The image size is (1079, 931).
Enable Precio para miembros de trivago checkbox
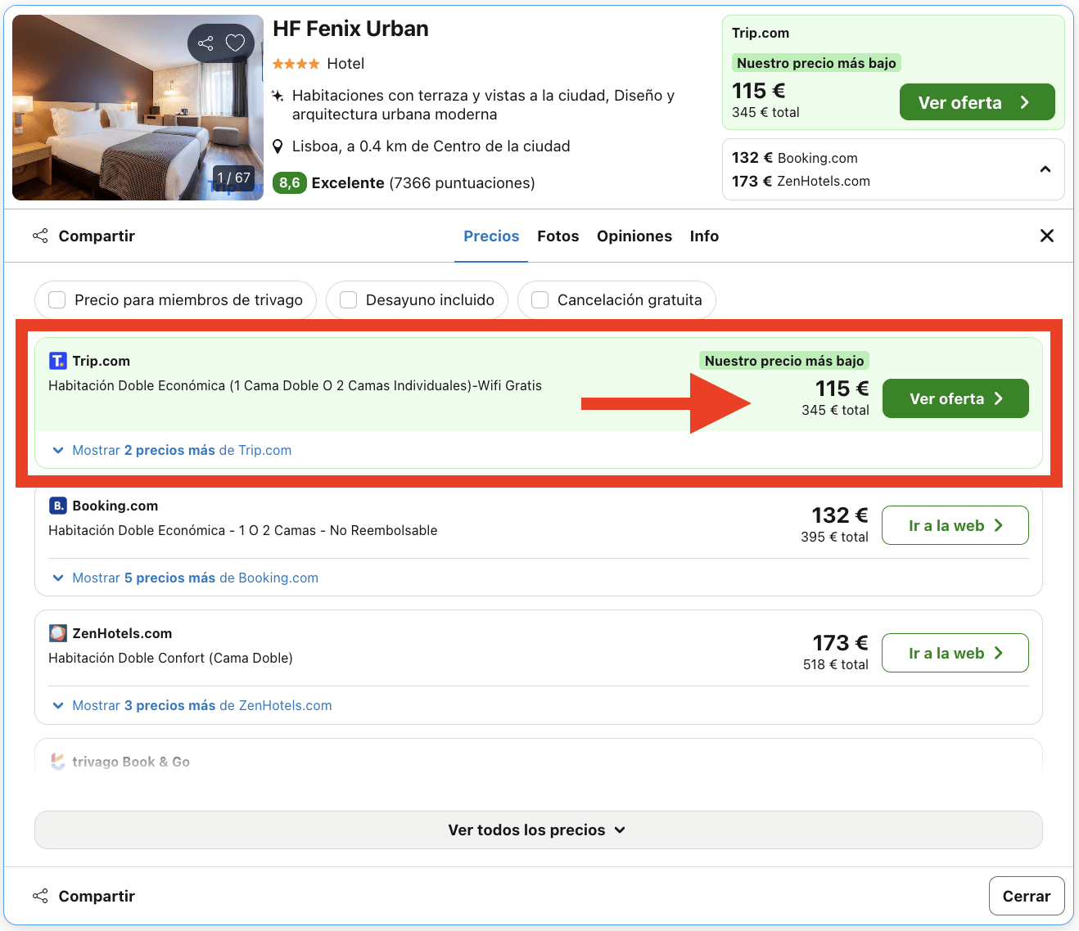point(57,300)
